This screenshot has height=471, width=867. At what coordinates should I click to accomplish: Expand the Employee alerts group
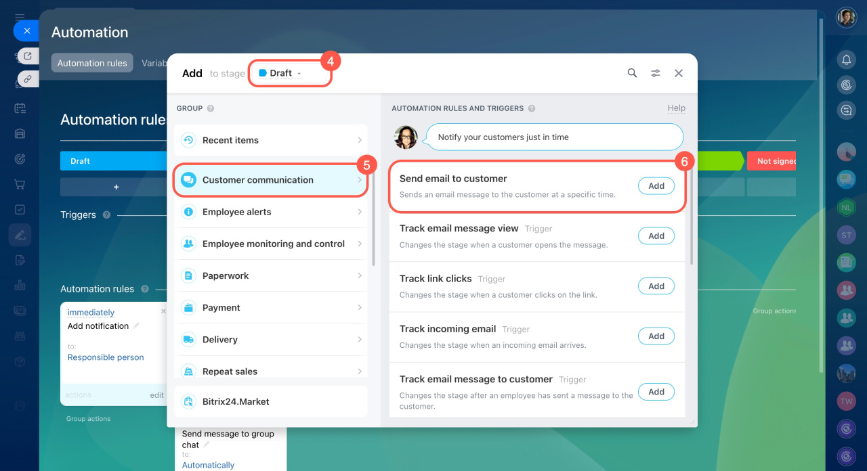(271, 212)
